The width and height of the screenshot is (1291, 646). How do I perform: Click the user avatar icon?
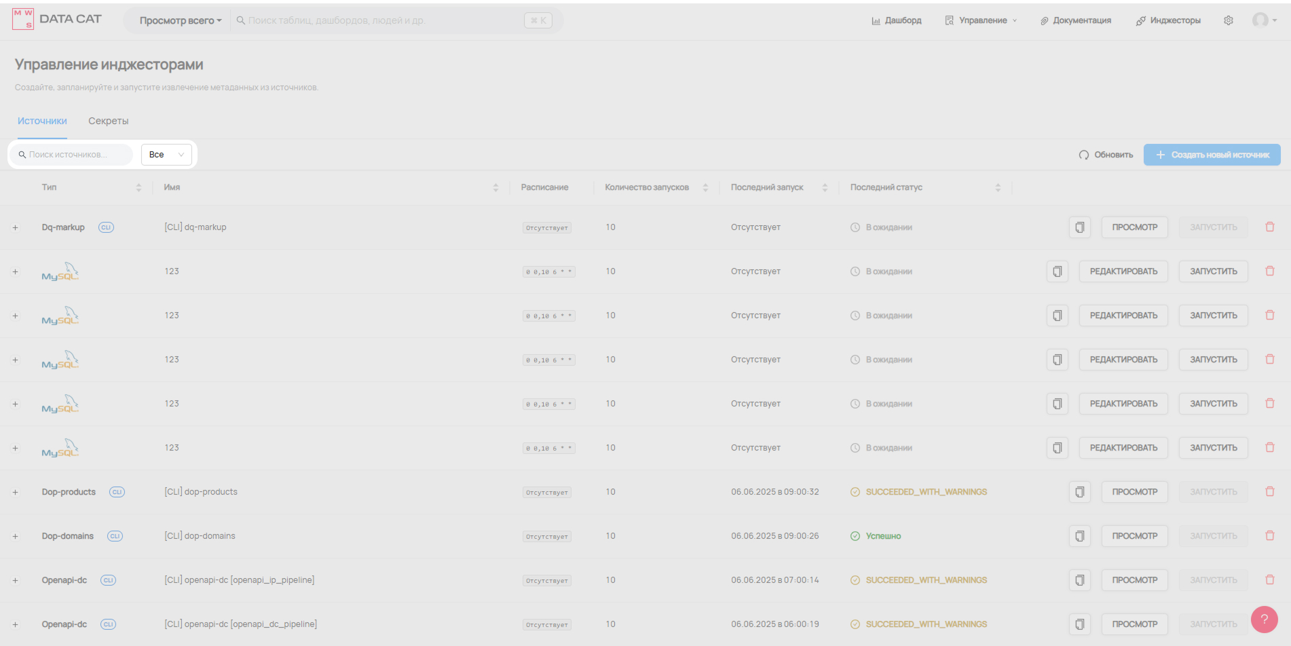(1260, 20)
